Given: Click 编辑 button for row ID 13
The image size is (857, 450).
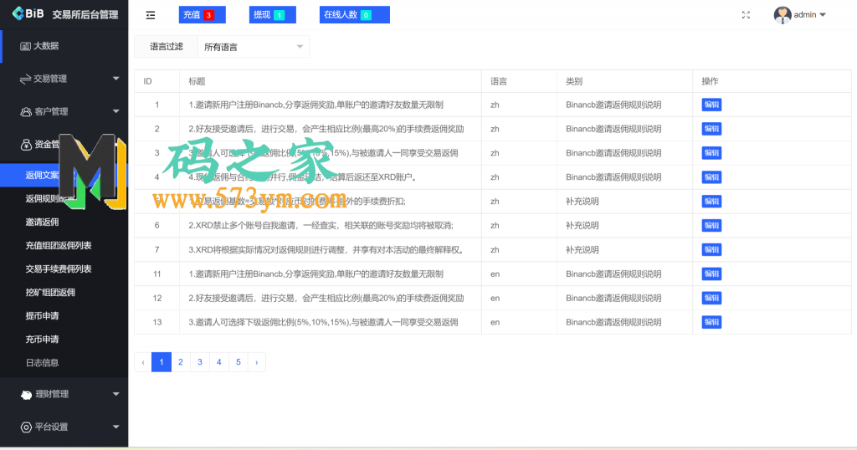Looking at the screenshot, I should pyautogui.click(x=711, y=322).
